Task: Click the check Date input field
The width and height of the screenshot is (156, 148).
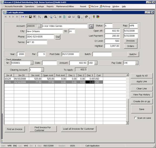Action: click(x=50, y=63)
